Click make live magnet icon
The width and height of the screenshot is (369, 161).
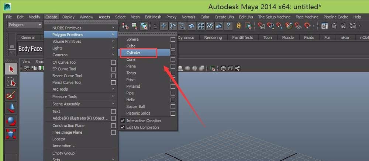point(307,26)
